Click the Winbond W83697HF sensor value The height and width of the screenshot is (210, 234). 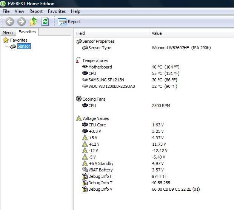point(181,48)
